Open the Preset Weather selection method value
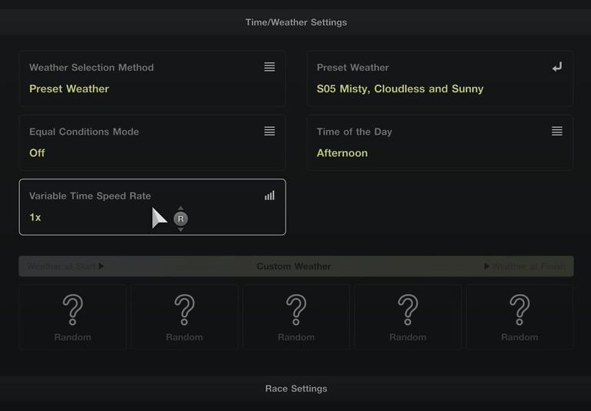This screenshot has height=411, width=591. [69, 89]
